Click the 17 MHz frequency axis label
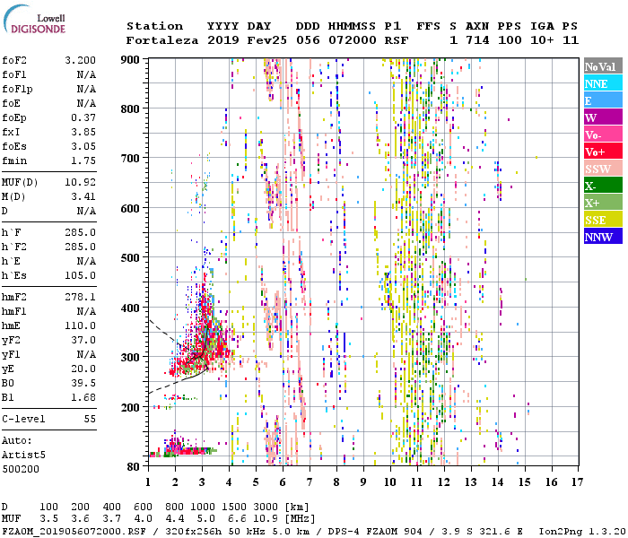 [578, 482]
